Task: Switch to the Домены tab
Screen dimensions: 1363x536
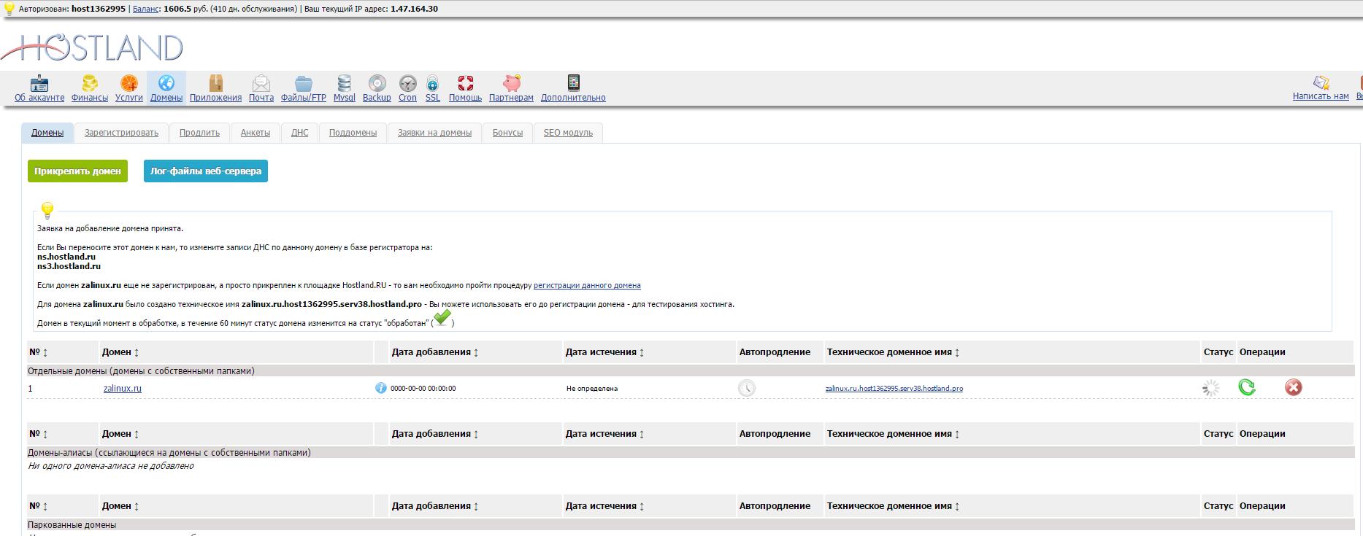Action: [47, 133]
